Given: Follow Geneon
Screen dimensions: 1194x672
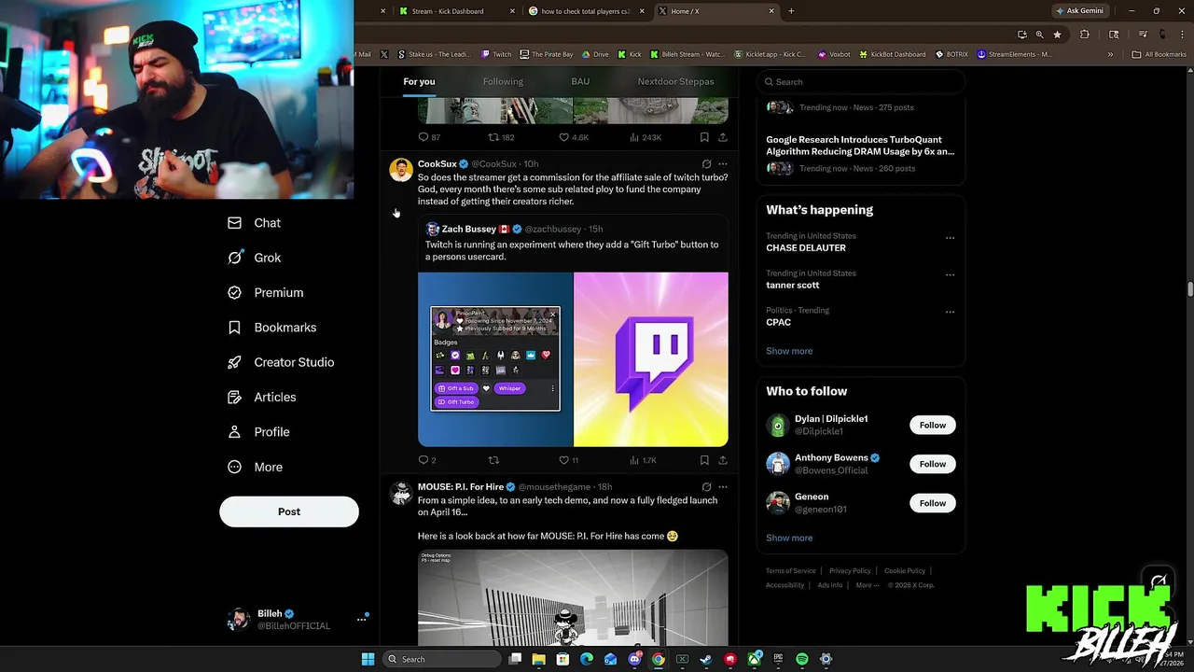Looking at the screenshot, I should [933, 503].
